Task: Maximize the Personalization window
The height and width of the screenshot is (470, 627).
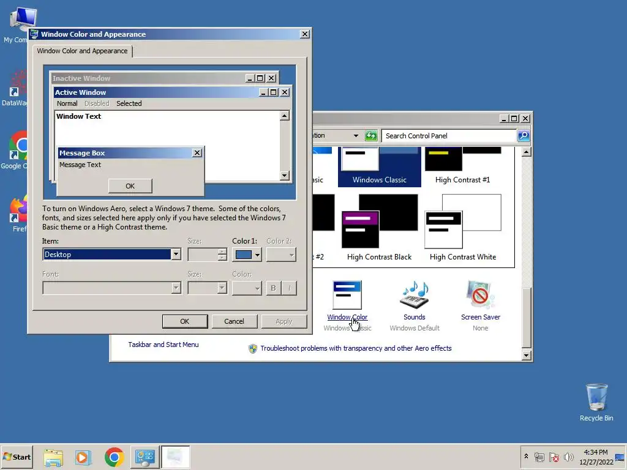Action: pyautogui.click(x=514, y=118)
